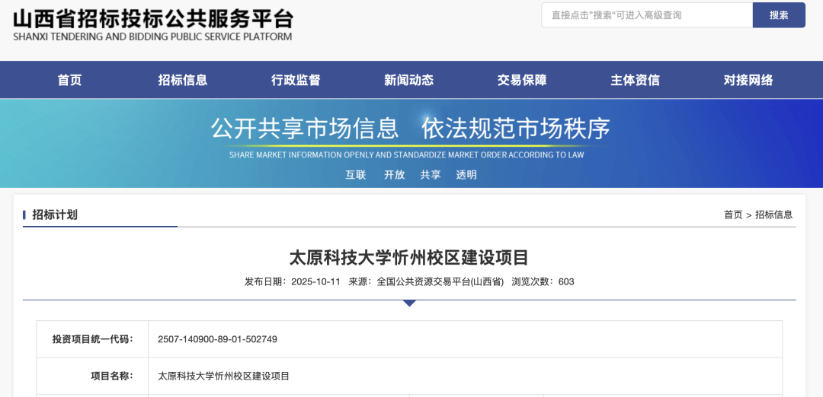The image size is (823, 397).
Task: Open the 招标信息 navigation menu item
Action: (x=183, y=80)
